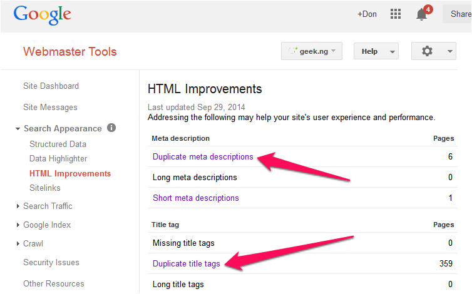Open Duplicate meta descriptions link
472x294 pixels.
(203, 157)
